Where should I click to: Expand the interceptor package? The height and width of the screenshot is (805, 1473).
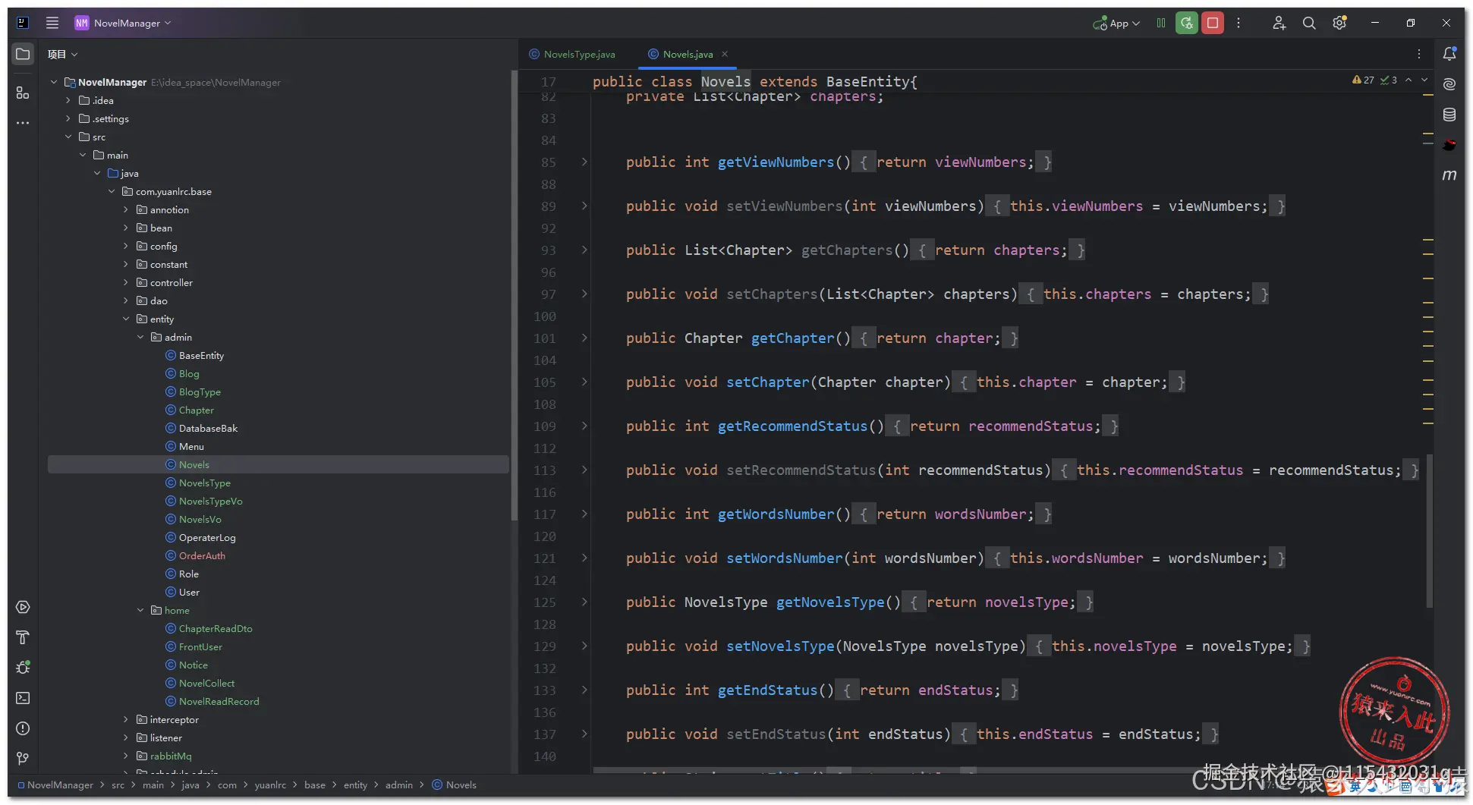point(126,719)
